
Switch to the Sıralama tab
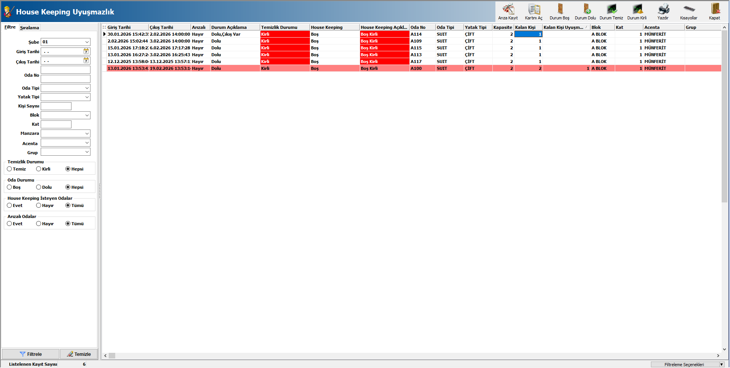point(30,28)
